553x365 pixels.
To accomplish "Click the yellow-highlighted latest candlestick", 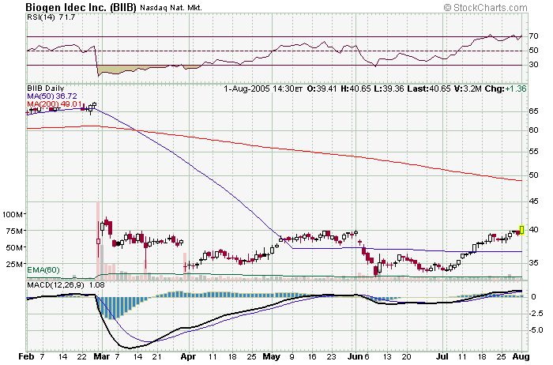I will [522, 230].
